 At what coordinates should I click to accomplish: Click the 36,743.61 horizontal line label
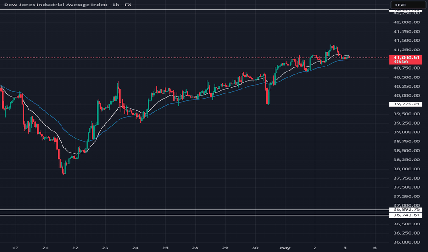(405, 215)
